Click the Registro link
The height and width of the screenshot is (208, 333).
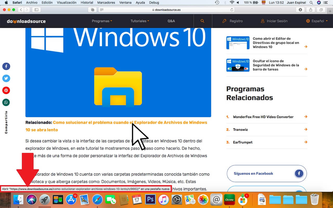233,21
